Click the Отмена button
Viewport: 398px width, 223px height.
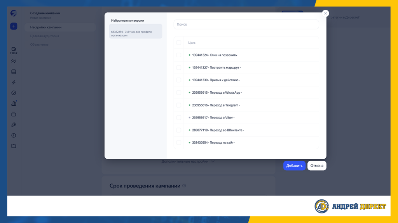click(317, 166)
